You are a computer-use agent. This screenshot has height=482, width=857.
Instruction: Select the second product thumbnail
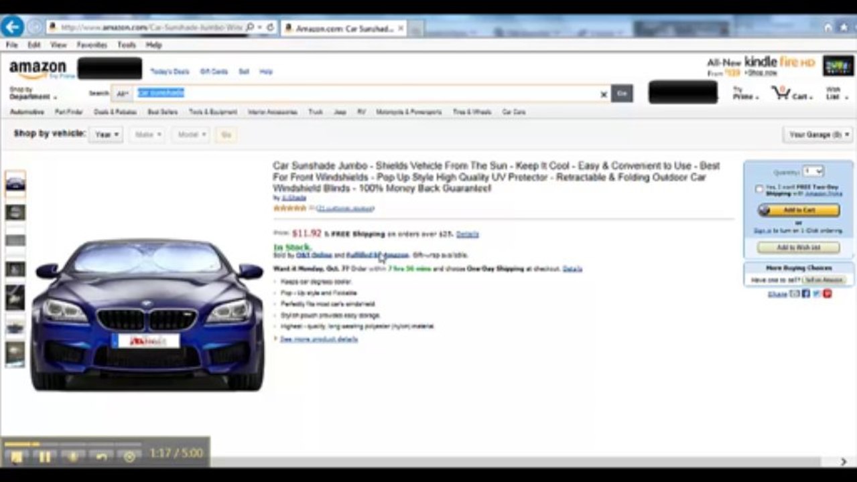click(15, 212)
